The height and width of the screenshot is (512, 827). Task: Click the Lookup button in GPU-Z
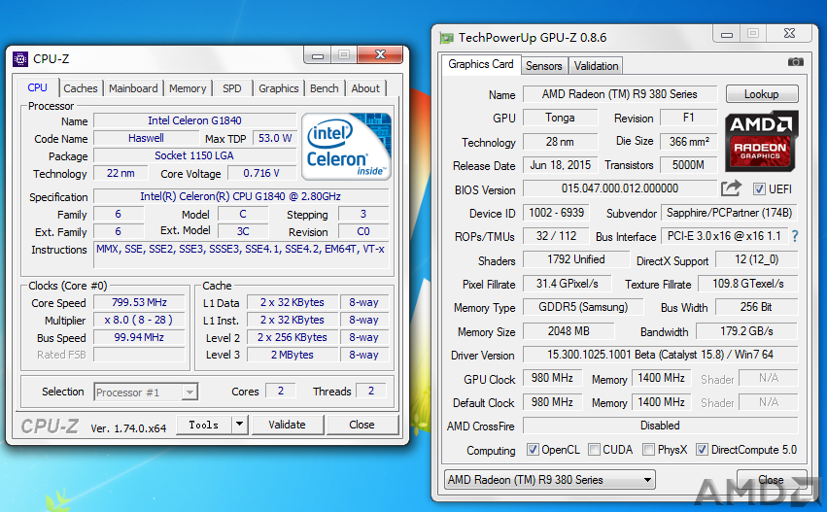click(x=762, y=94)
